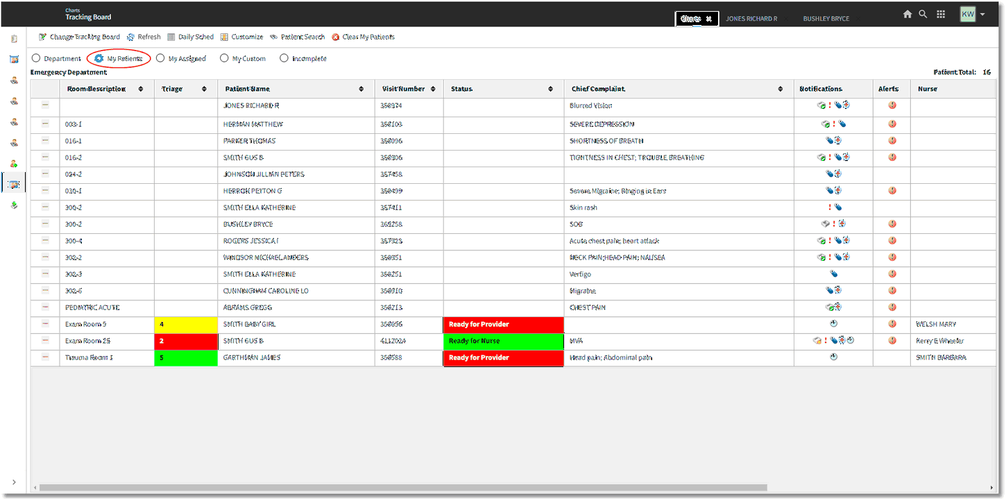Viewport: 1006px width, 501px height.
Task: Select the My Assigned radio button
Action: tap(160, 59)
